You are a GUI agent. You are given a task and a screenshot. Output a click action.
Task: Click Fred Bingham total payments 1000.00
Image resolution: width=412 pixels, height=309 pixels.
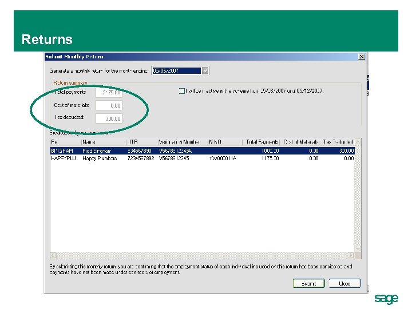click(x=270, y=151)
